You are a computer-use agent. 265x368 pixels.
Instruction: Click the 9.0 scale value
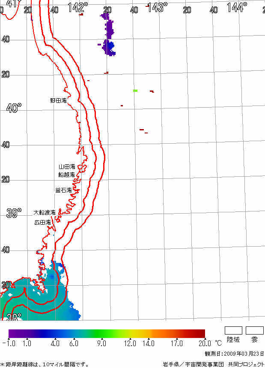[102, 344]
